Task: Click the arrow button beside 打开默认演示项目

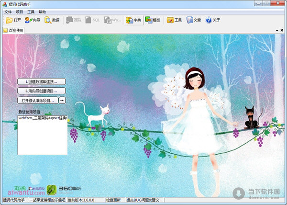Action: 62,101
